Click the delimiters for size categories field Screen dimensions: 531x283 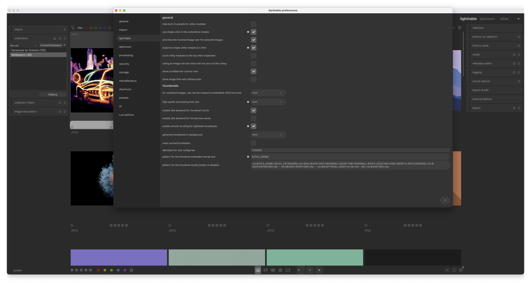click(350, 150)
